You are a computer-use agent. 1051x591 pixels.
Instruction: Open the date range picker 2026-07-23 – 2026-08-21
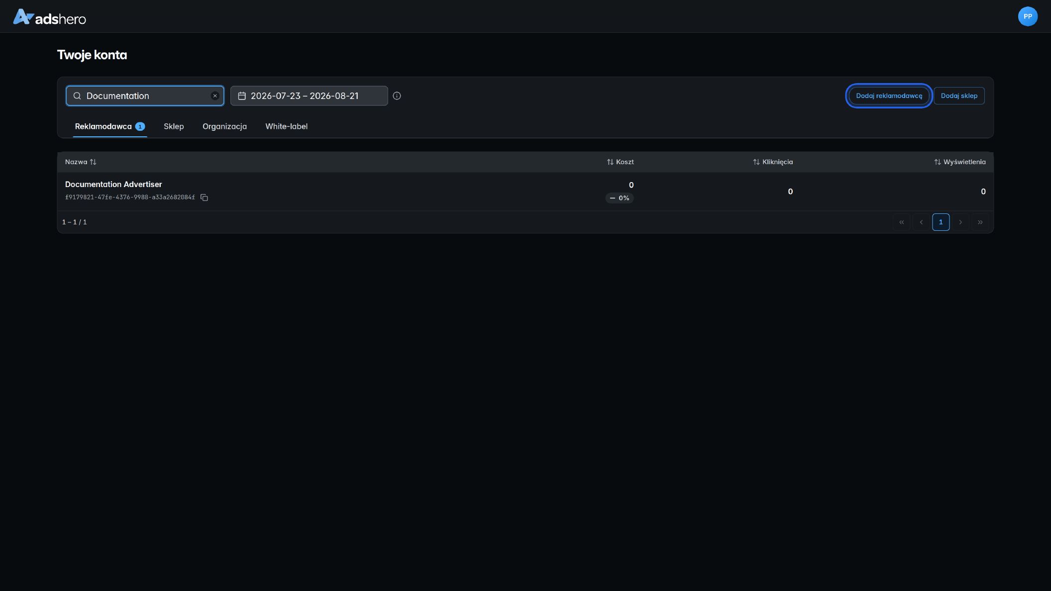point(309,96)
